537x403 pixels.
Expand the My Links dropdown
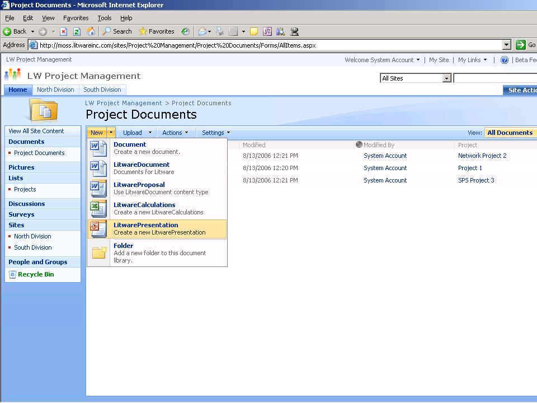pyautogui.click(x=473, y=60)
